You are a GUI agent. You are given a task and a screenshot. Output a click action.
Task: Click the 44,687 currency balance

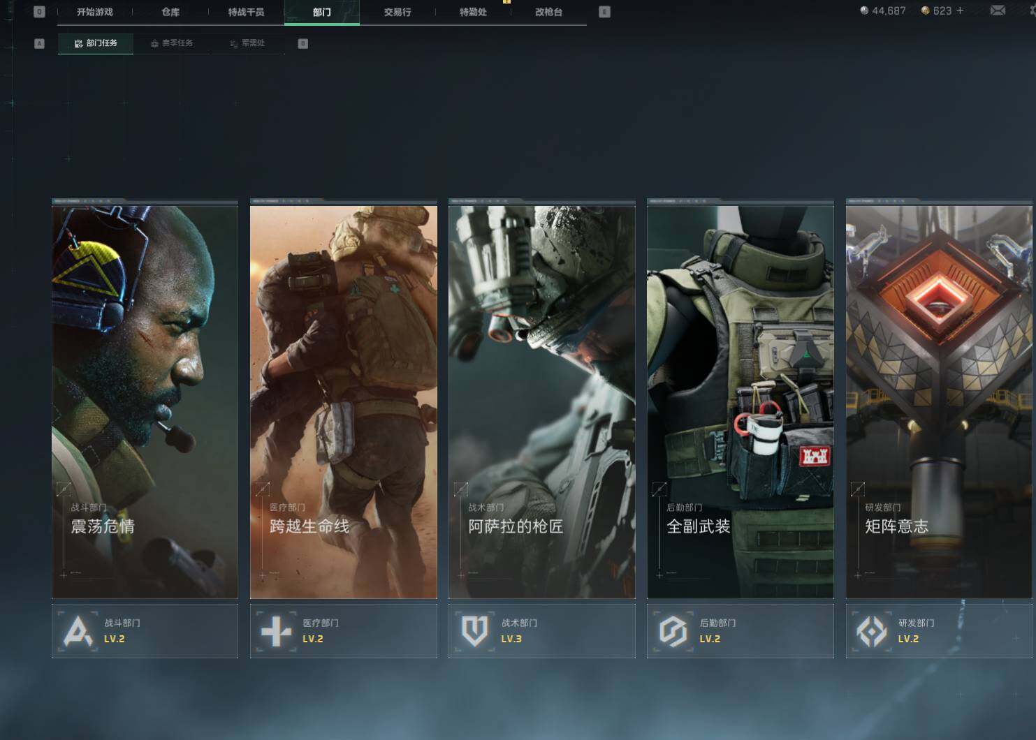click(x=889, y=10)
